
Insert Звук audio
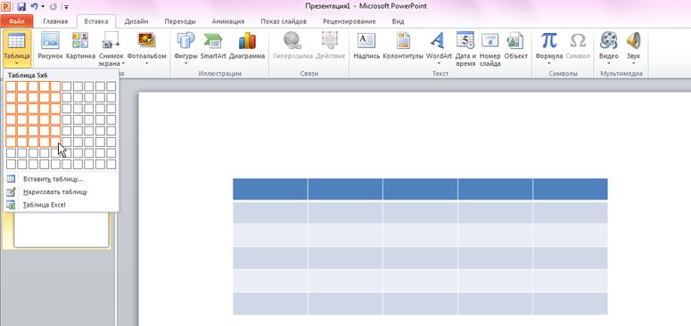633,48
